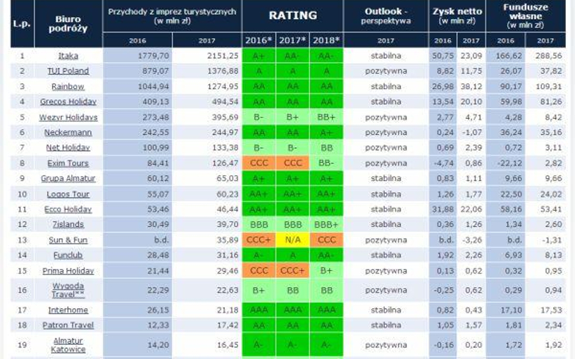Open the Exim Tours link
The width and height of the screenshot is (575, 359).
(68, 163)
